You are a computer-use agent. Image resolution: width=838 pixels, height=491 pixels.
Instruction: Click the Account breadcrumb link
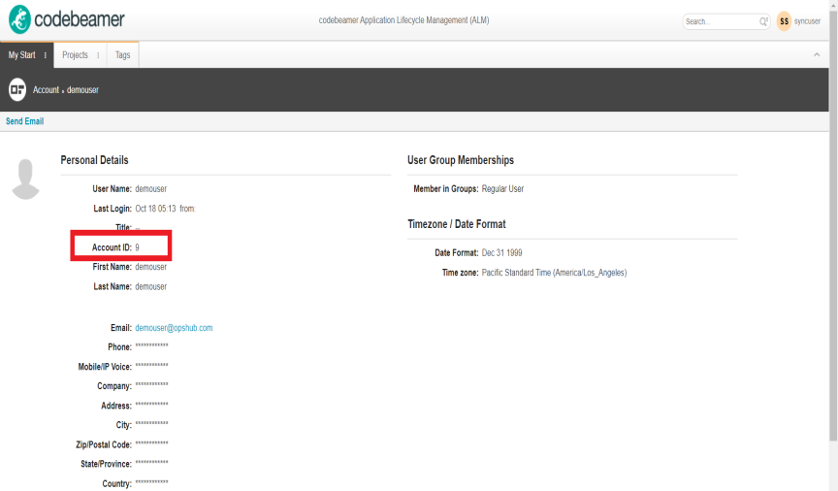point(46,90)
